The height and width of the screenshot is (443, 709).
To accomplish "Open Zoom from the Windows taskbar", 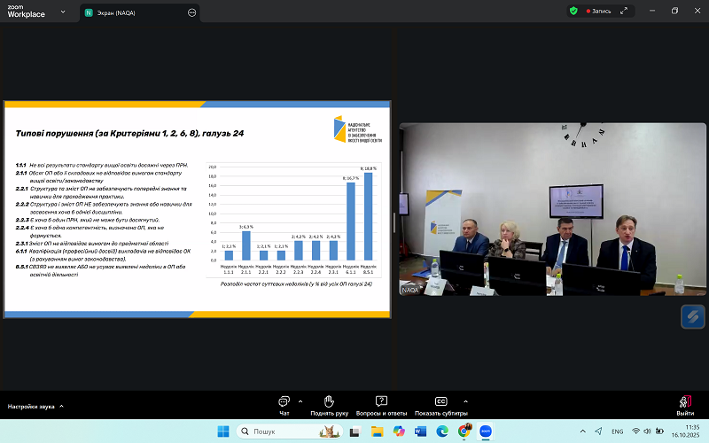I will coord(486,431).
